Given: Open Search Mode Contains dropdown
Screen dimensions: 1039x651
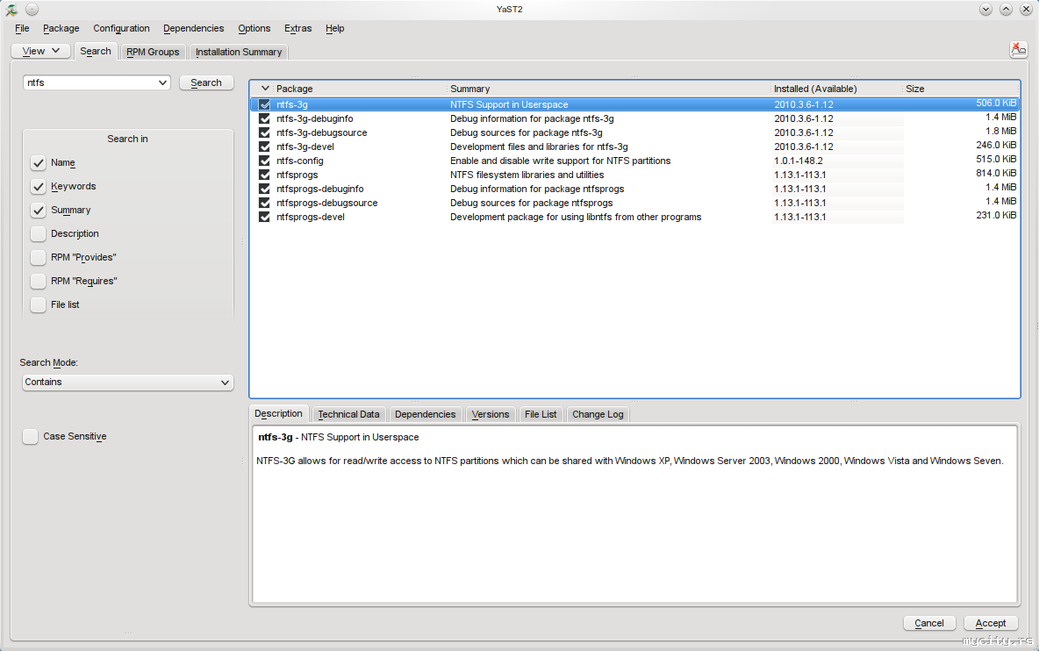Looking at the screenshot, I should [127, 383].
